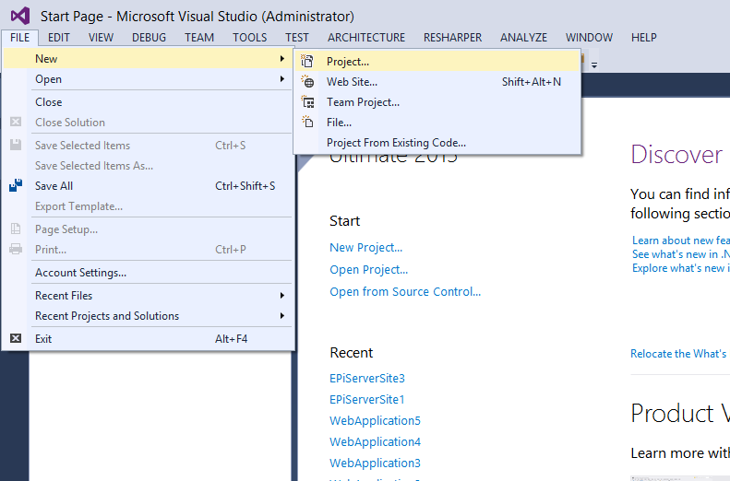
Task: Expand the Recent Files submenu
Action: [282, 296]
